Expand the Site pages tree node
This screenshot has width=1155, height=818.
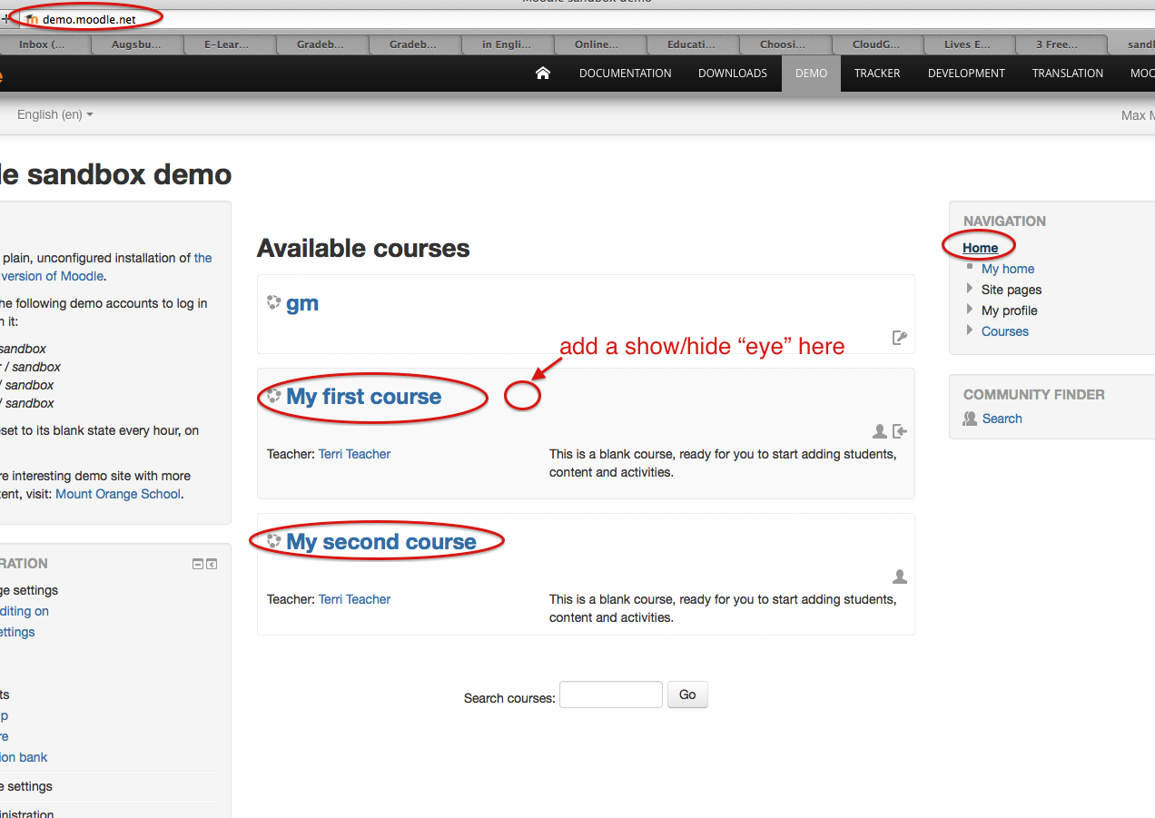coord(970,289)
